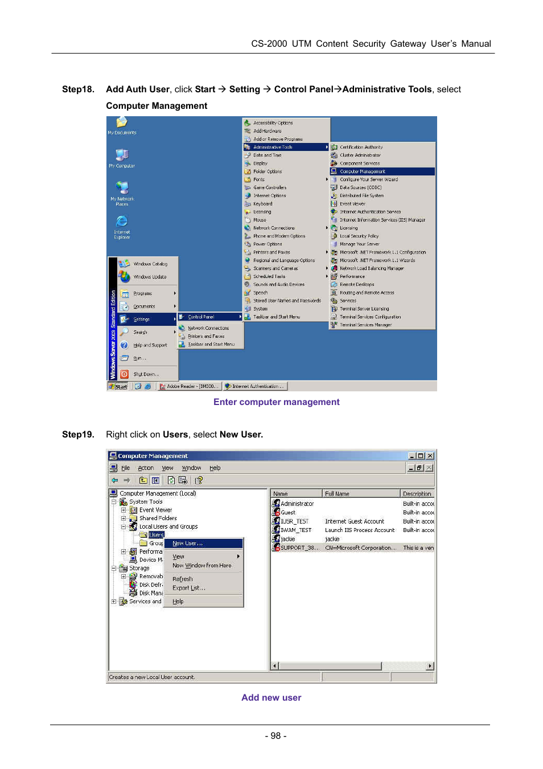Click the My Computer desktop icon
The image size is (543, 769).
[122, 156]
